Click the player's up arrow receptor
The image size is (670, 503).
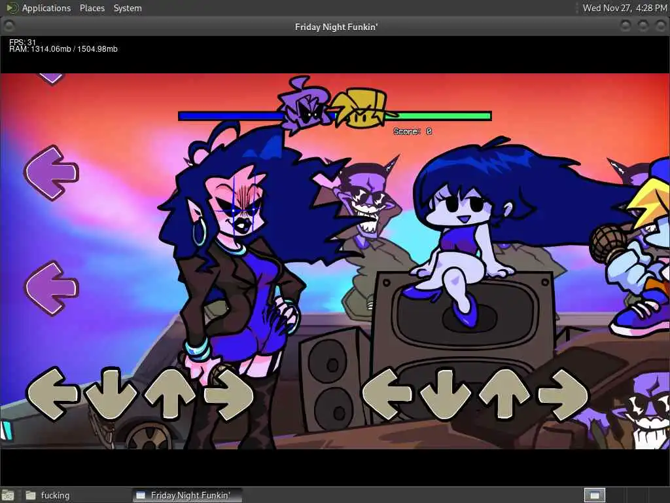coord(505,394)
